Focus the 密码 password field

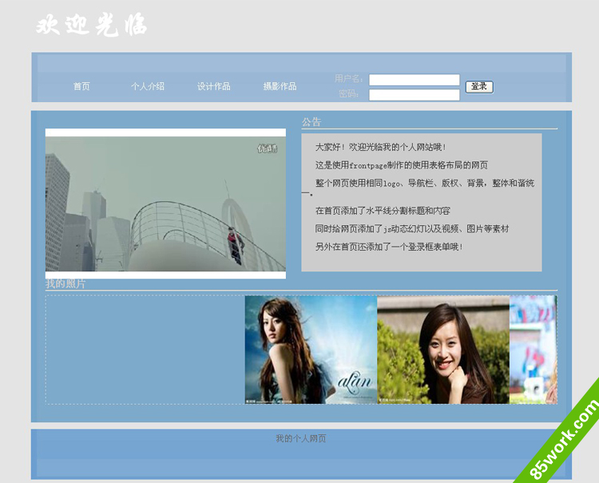[414, 95]
